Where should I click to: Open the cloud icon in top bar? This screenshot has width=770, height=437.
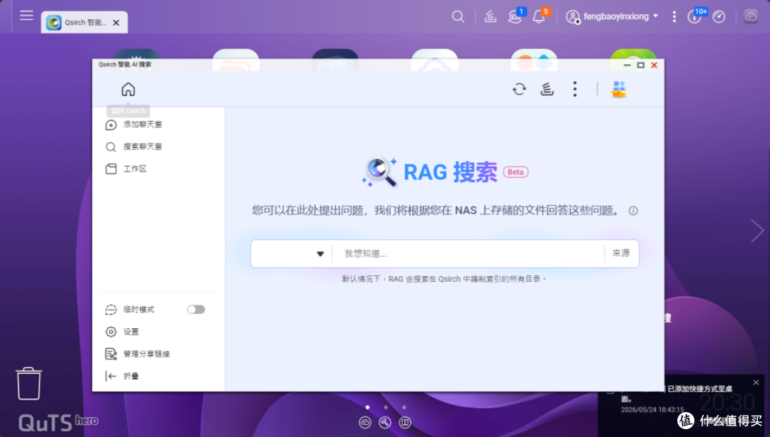(x=751, y=16)
